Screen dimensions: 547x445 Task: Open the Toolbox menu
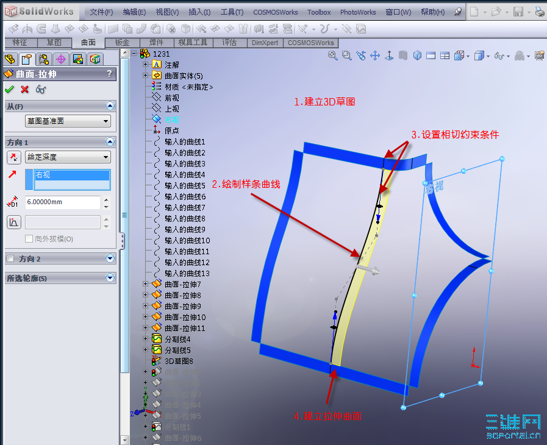(319, 12)
